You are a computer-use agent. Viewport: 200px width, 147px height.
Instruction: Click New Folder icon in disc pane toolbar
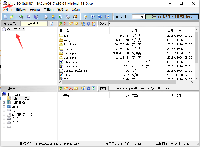click(x=71, y=23)
